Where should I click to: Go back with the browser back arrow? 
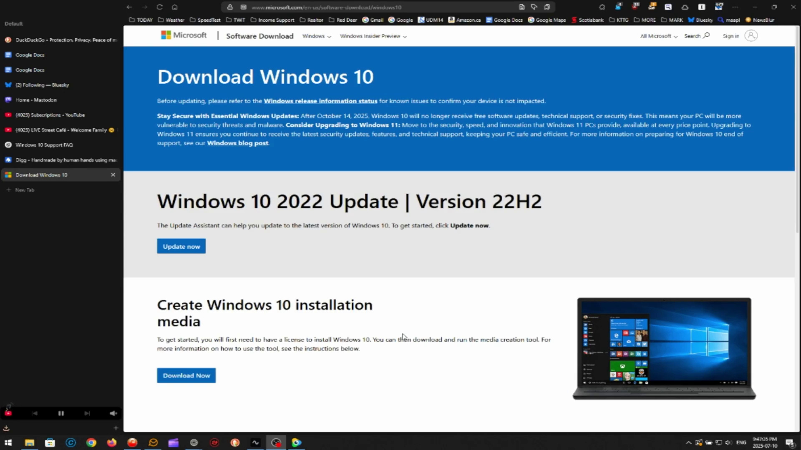pyautogui.click(x=129, y=7)
